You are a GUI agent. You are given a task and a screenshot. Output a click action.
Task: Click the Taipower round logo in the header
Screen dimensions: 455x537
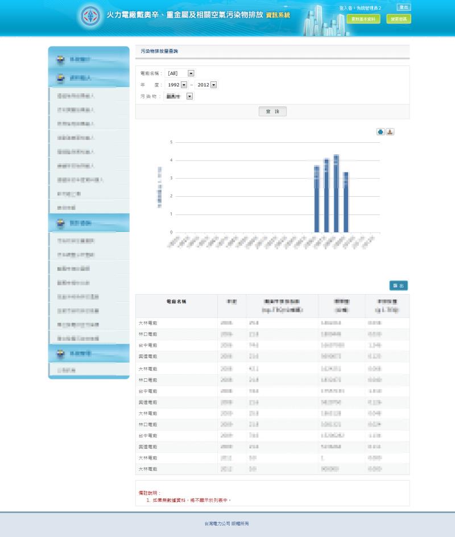tap(90, 16)
